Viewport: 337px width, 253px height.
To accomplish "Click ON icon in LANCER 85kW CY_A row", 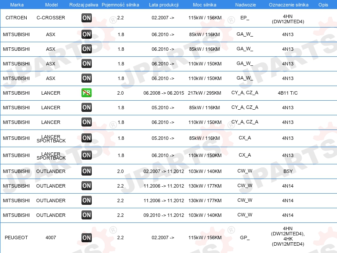I will [87, 107].
